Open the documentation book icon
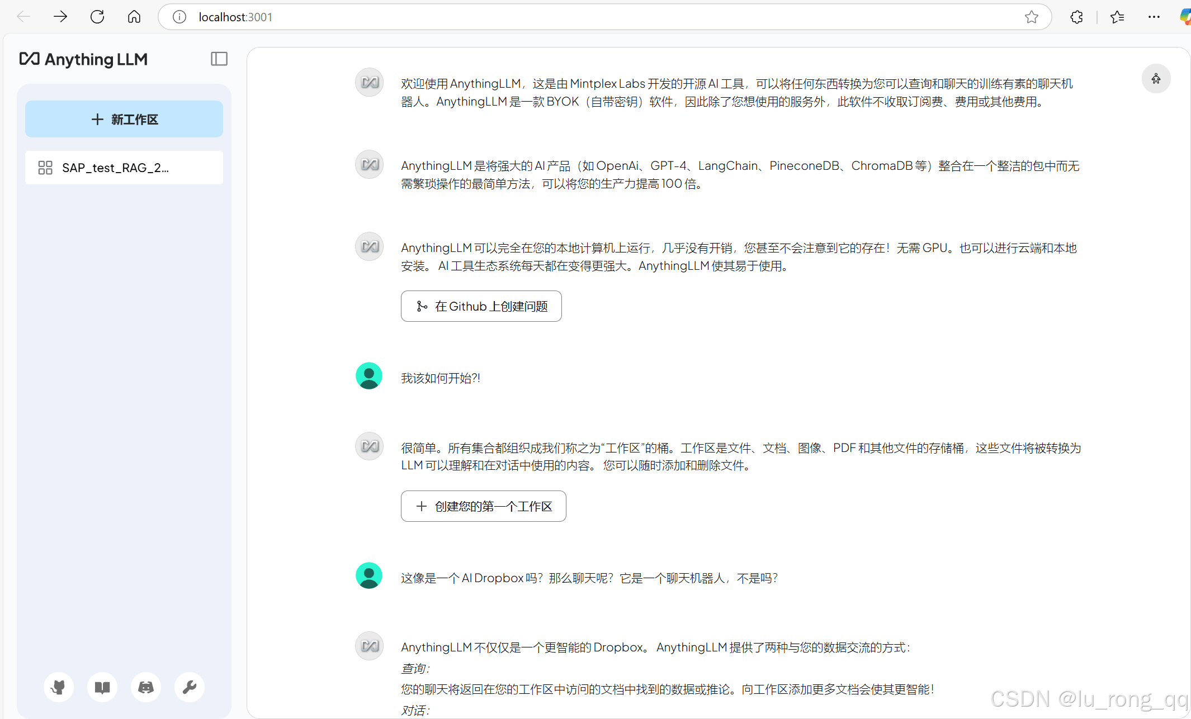The width and height of the screenshot is (1191, 719). [102, 687]
